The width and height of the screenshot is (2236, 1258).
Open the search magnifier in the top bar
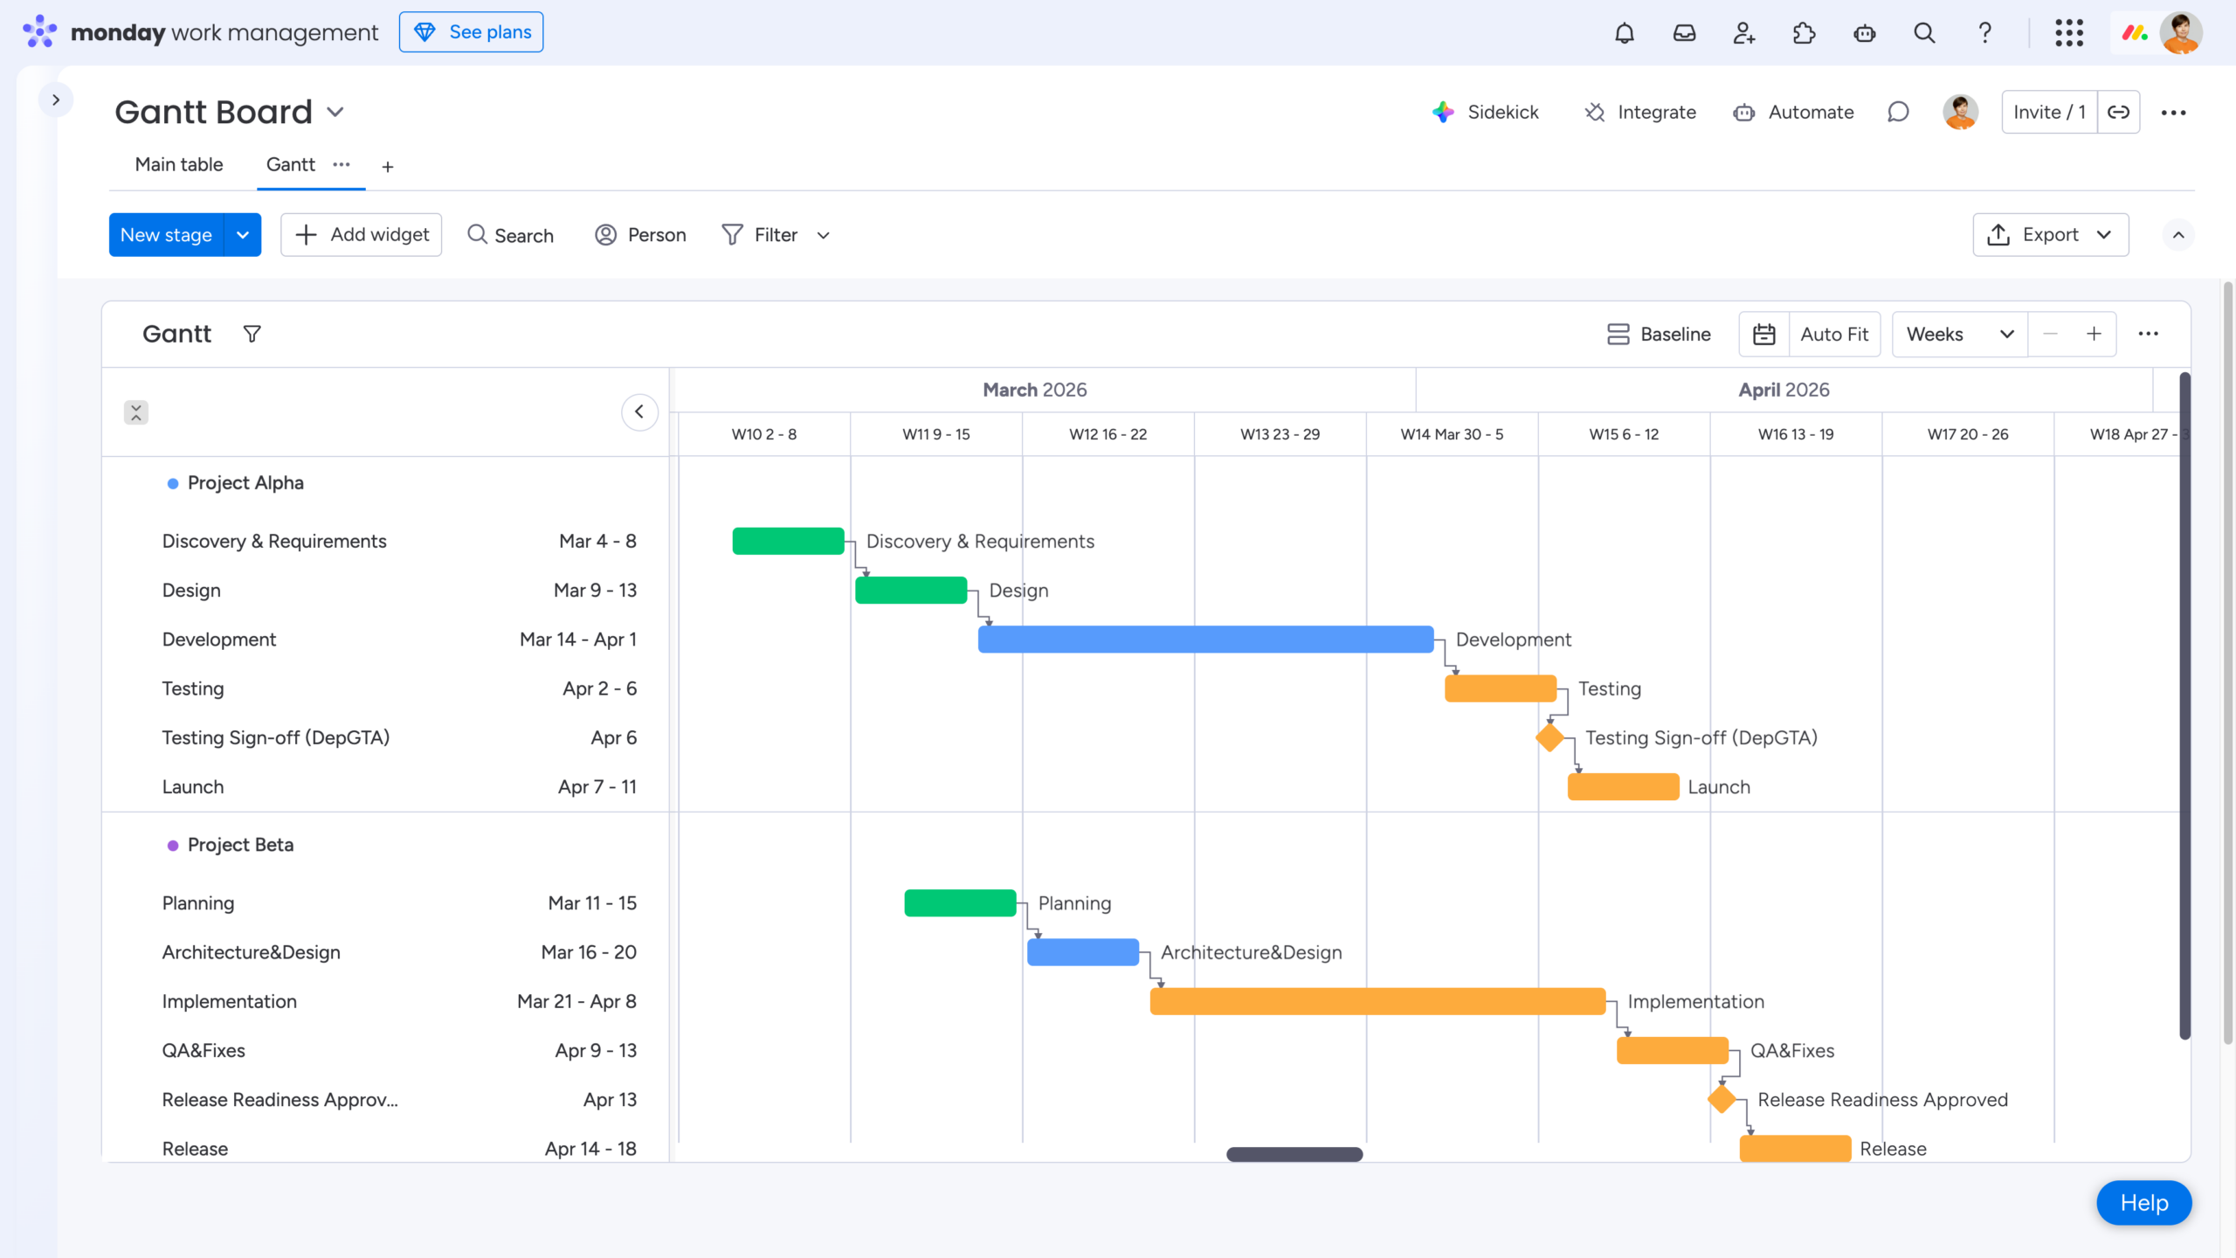coord(1924,32)
